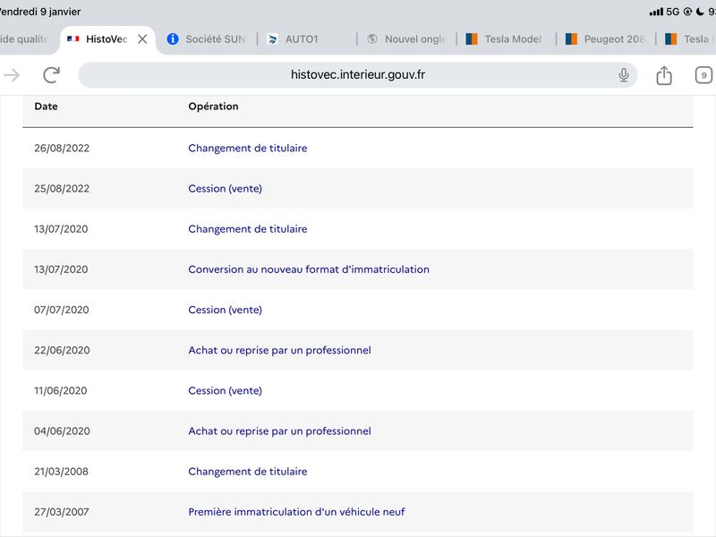The width and height of the screenshot is (716, 537).
Task: Reload the HistoVec page
Action: (x=51, y=75)
